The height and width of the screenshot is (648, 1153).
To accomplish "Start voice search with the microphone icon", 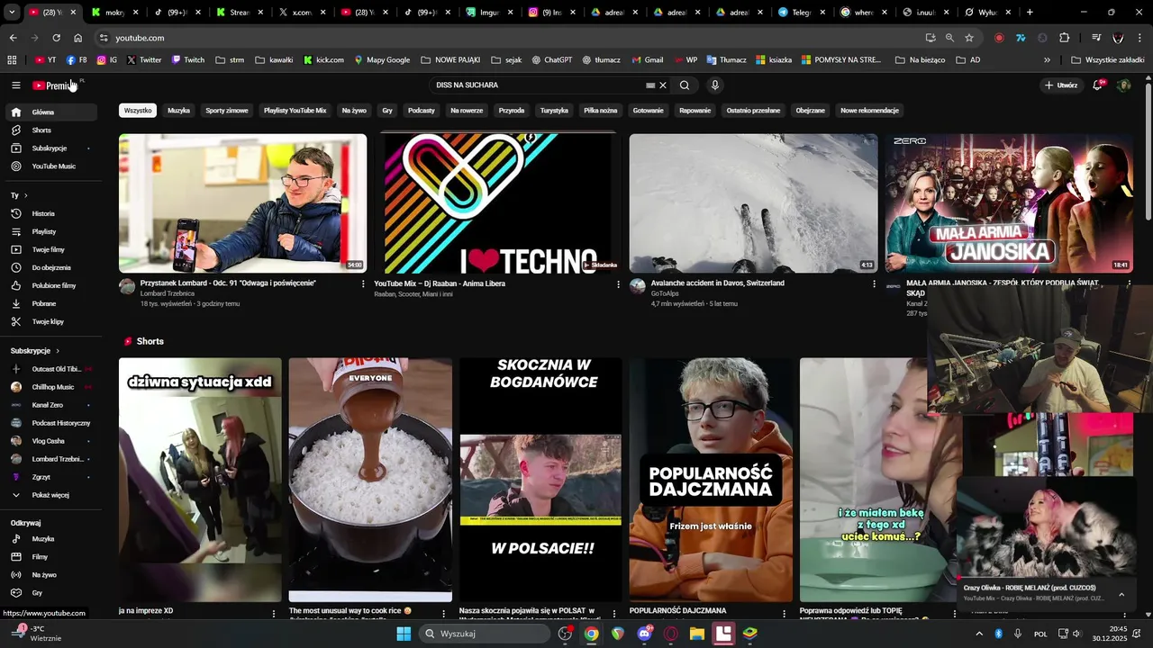I will point(715,85).
